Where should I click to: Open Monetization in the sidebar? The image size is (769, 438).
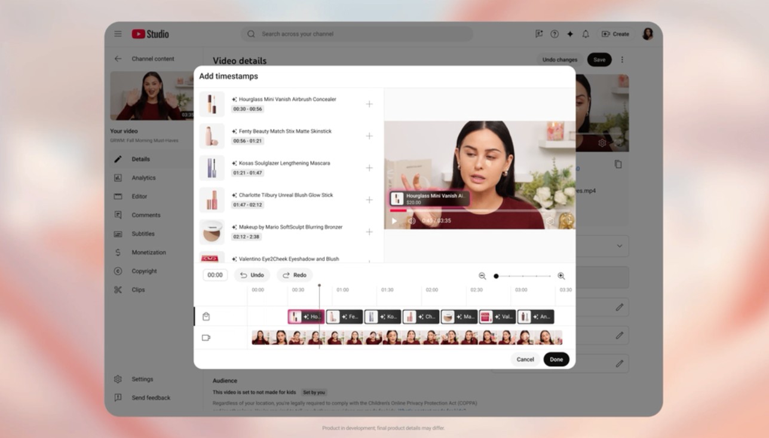(148, 253)
